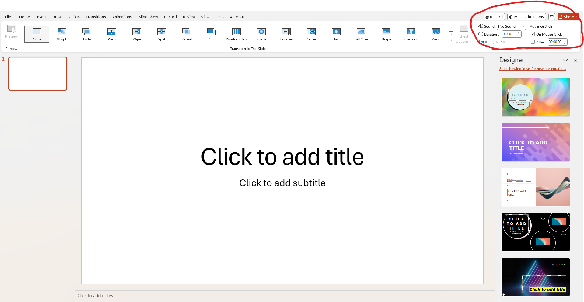The width and height of the screenshot is (584, 302).
Task: Select the Fade transition effect
Action: click(x=87, y=33)
